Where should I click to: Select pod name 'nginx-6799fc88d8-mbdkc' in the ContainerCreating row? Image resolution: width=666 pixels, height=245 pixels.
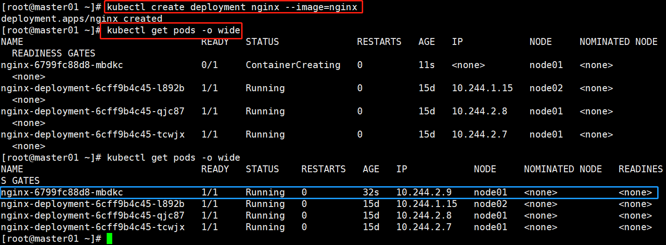coord(62,65)
